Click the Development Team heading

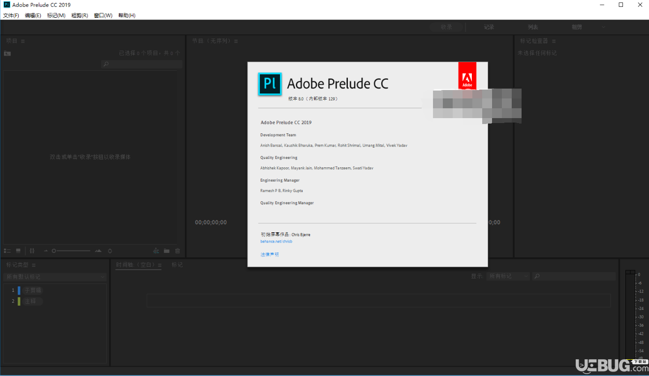pos(278,135)
